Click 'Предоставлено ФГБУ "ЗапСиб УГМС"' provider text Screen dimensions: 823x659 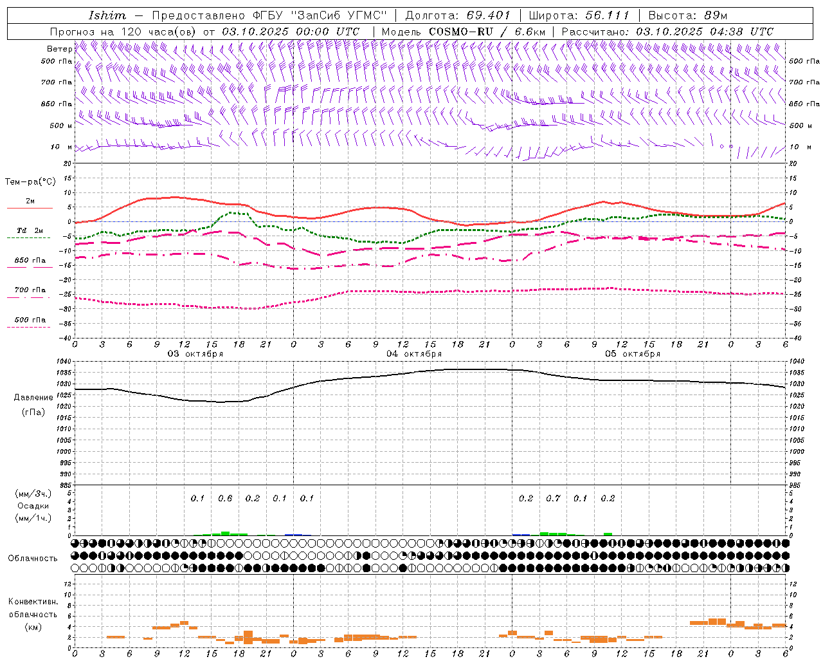[x=270, y=15]
